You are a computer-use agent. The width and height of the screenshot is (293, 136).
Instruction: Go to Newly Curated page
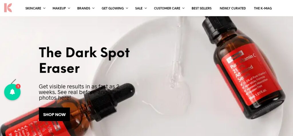(x=233, y=8)
